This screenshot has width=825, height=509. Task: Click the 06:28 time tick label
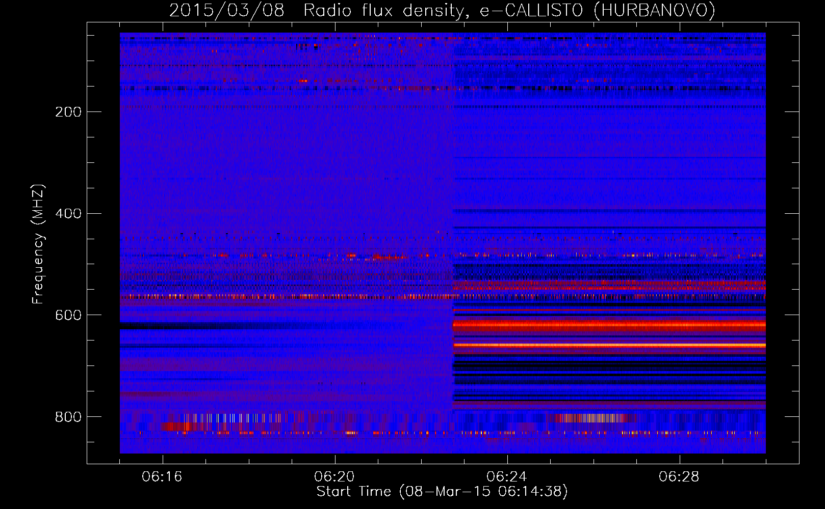679,477
